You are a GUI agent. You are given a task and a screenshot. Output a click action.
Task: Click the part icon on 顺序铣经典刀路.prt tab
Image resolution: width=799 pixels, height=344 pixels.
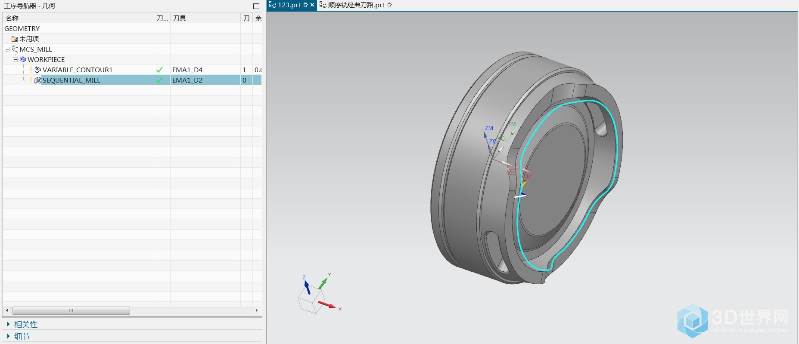tap(323, 5)
